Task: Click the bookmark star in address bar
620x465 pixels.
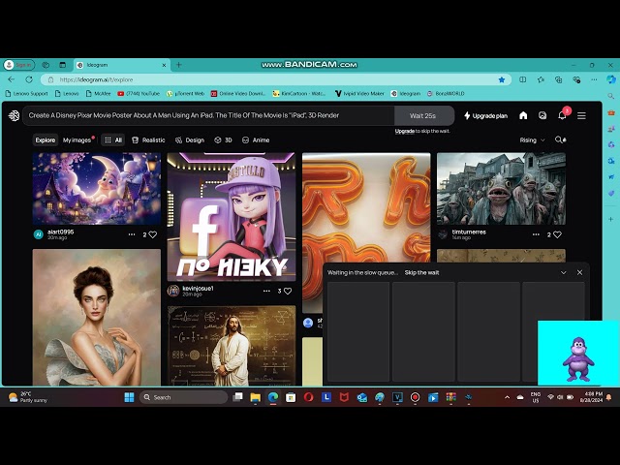Action: (x=502, y=79)
